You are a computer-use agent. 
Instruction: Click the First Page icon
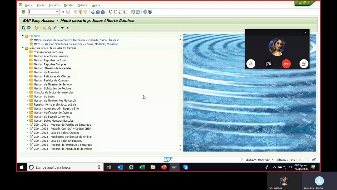coord(110,12)
